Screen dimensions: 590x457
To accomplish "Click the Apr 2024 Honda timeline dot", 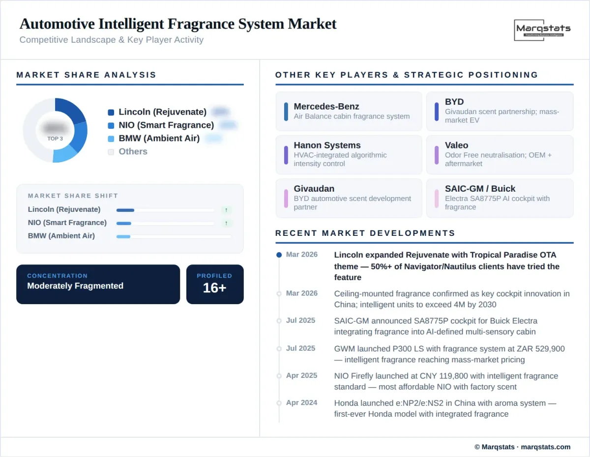I will click(279, 403).
